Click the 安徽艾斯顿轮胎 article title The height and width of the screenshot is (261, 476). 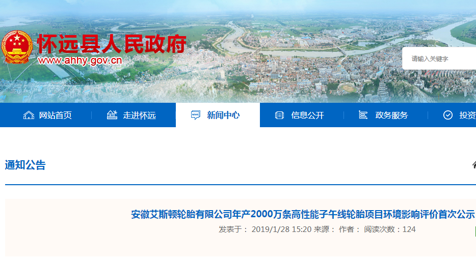pos(303,214)
